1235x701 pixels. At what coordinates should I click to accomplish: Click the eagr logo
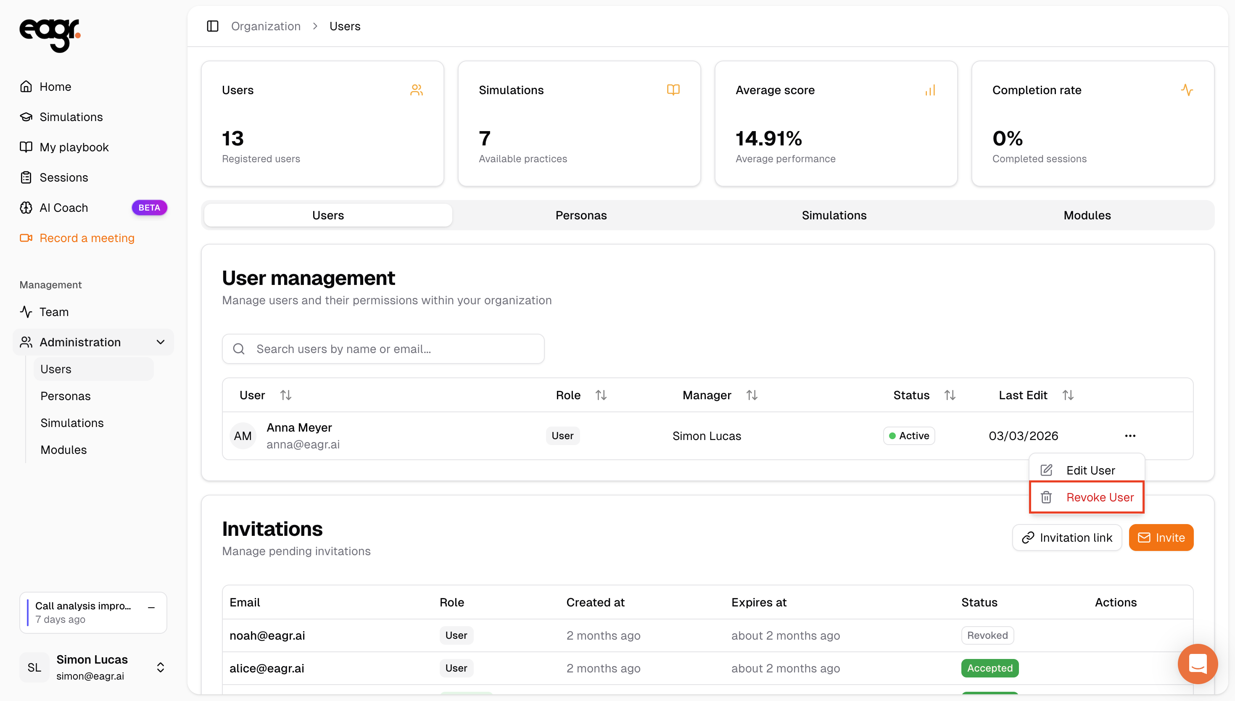pos(50,34)
